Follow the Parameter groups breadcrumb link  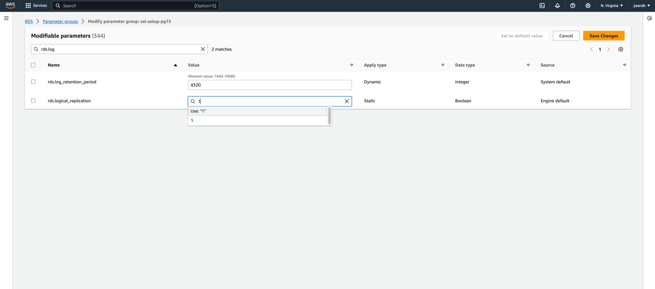point(60,21)
